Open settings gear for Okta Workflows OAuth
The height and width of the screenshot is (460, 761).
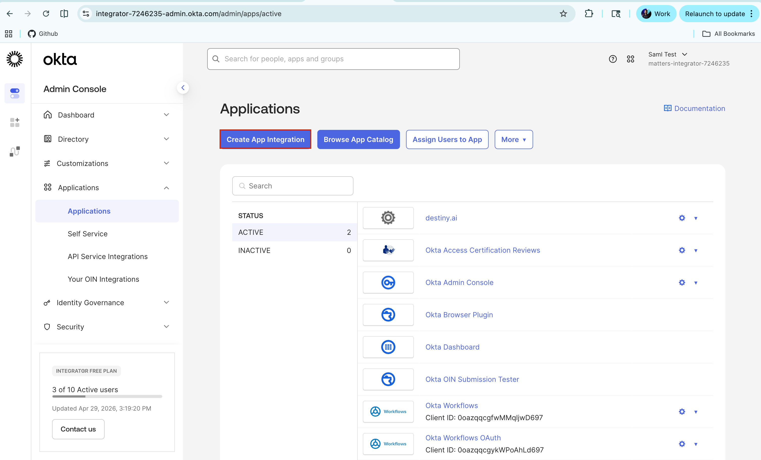682,444
